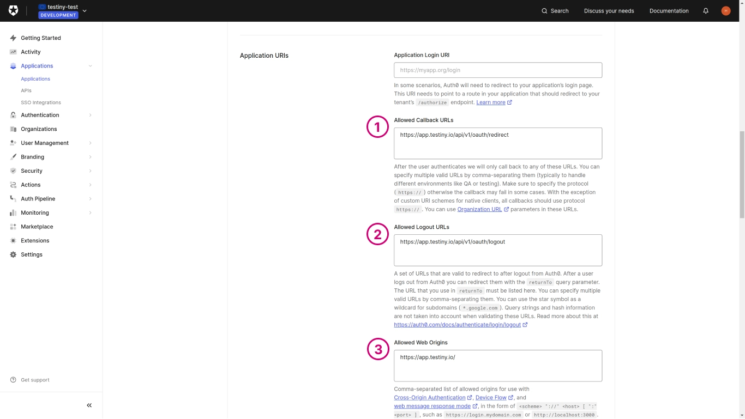
Task: Follow the Cross-Origin Authentication link
Action: tap(430, 398)
